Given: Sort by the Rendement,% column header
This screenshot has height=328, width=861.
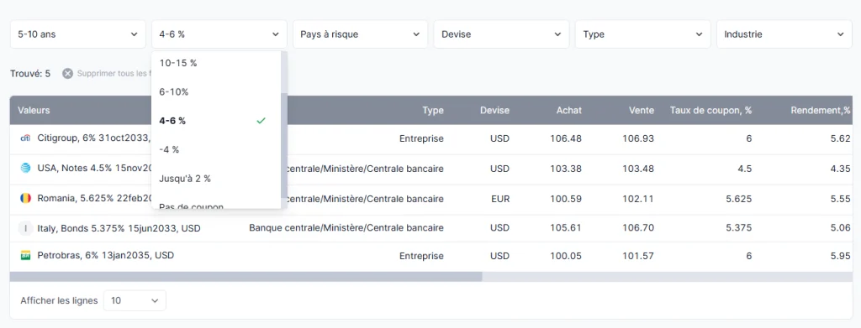Looking at the screenshot, I should click(x=821, y=110).
